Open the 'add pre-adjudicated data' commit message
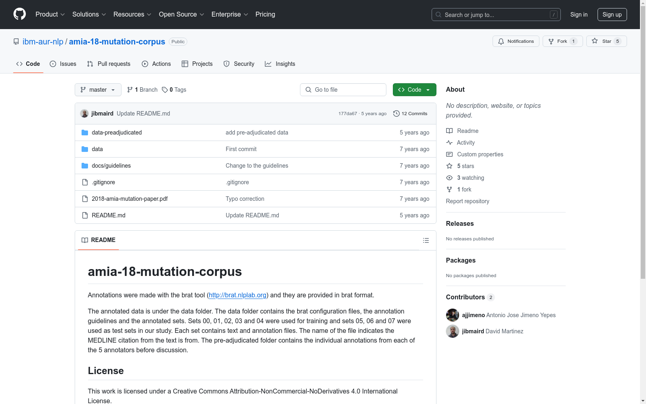Viewport: 646px width, 404px height. (257, 133)
